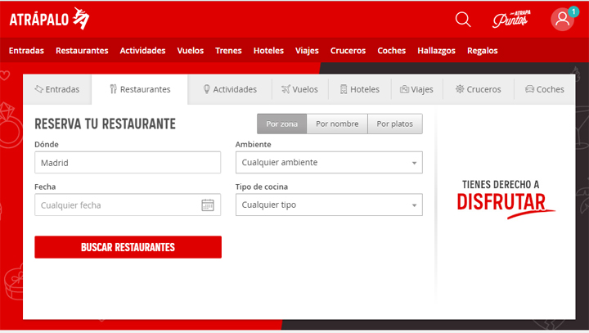Switch to the Actividades search tab
589x333 pixels.
pos(230,89)
